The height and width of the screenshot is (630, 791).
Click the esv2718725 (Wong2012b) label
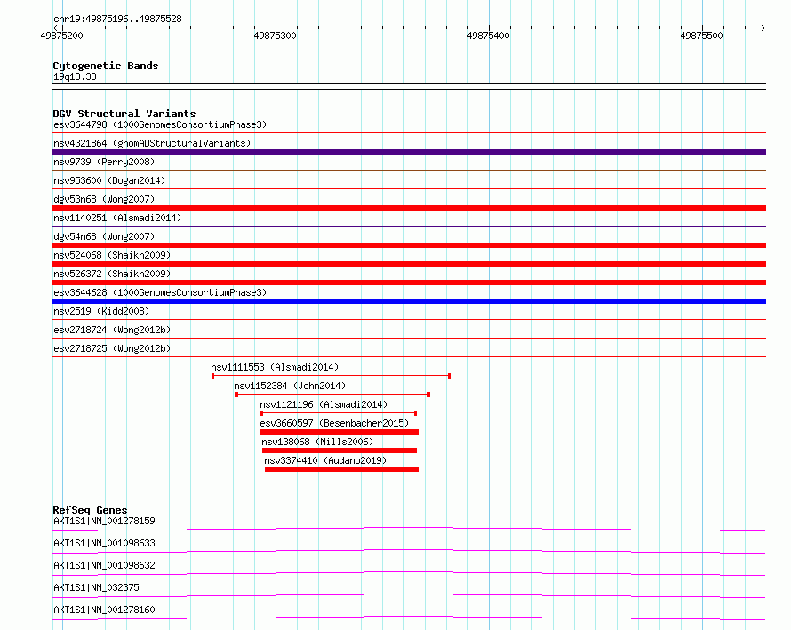pyautogui.click(x=112, y=348)
